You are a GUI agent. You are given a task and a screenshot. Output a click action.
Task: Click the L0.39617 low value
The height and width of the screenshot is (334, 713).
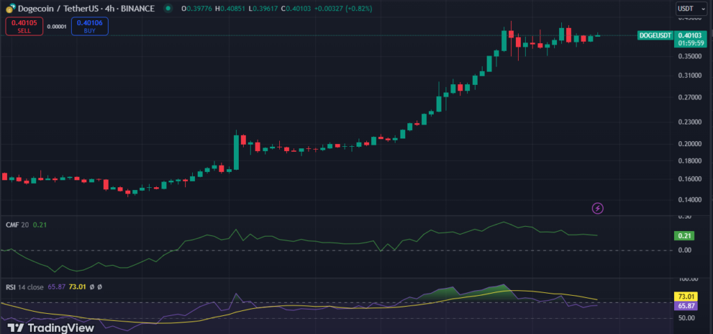pyautogui.click(x=264, y=8)
